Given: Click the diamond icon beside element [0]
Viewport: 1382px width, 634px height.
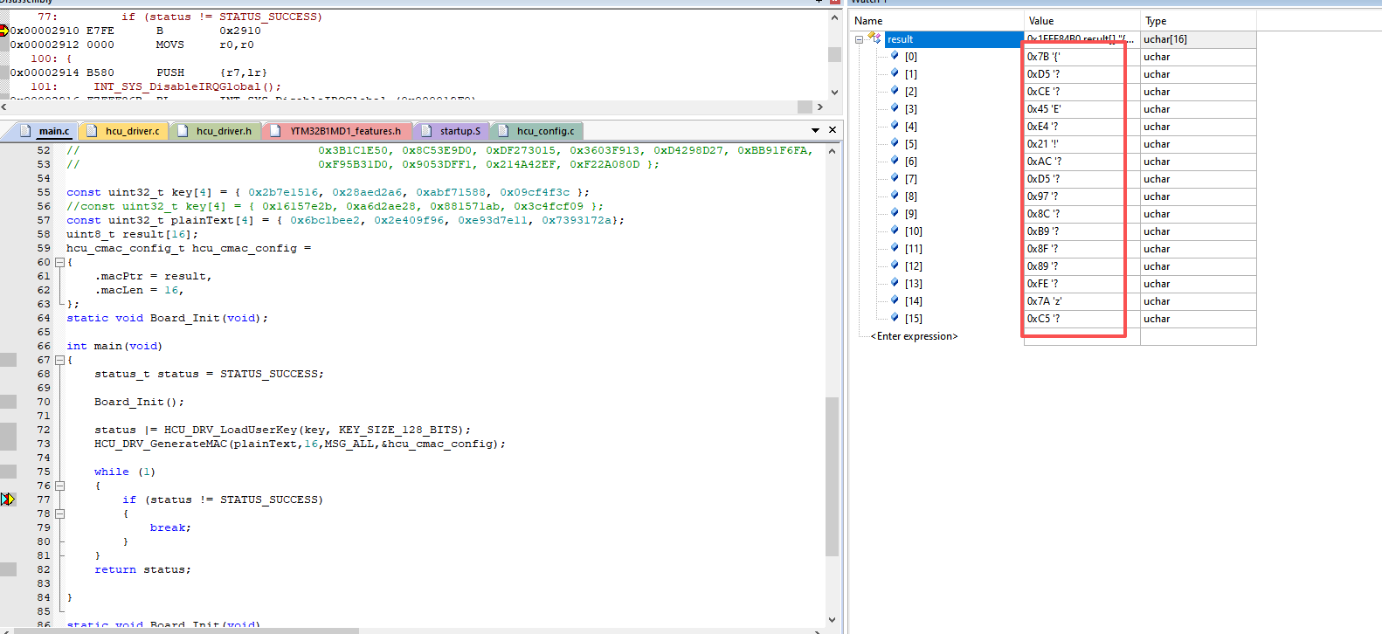Looking at the screenshot, I should [x=895, y=56].
